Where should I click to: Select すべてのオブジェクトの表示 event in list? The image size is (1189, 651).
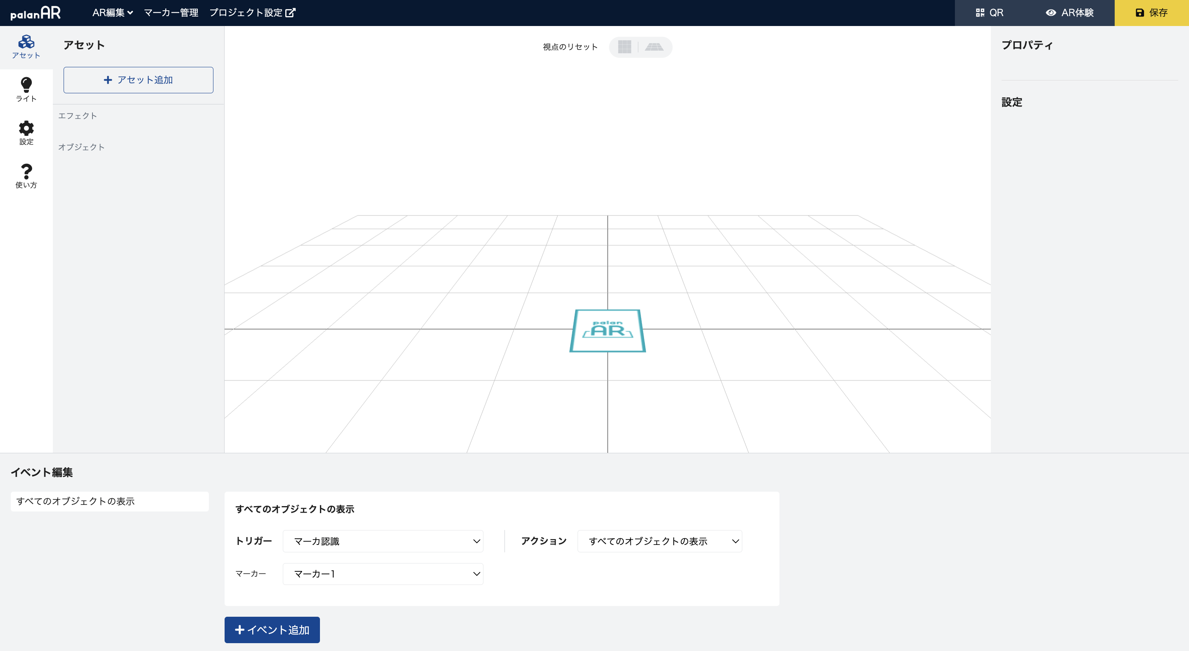110,501
